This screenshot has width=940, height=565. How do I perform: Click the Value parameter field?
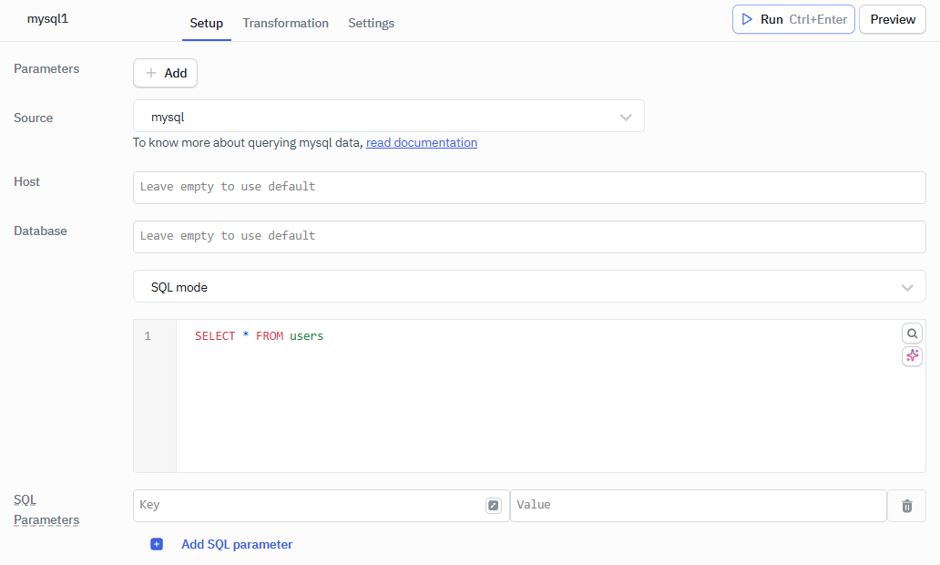click(698, 505)
